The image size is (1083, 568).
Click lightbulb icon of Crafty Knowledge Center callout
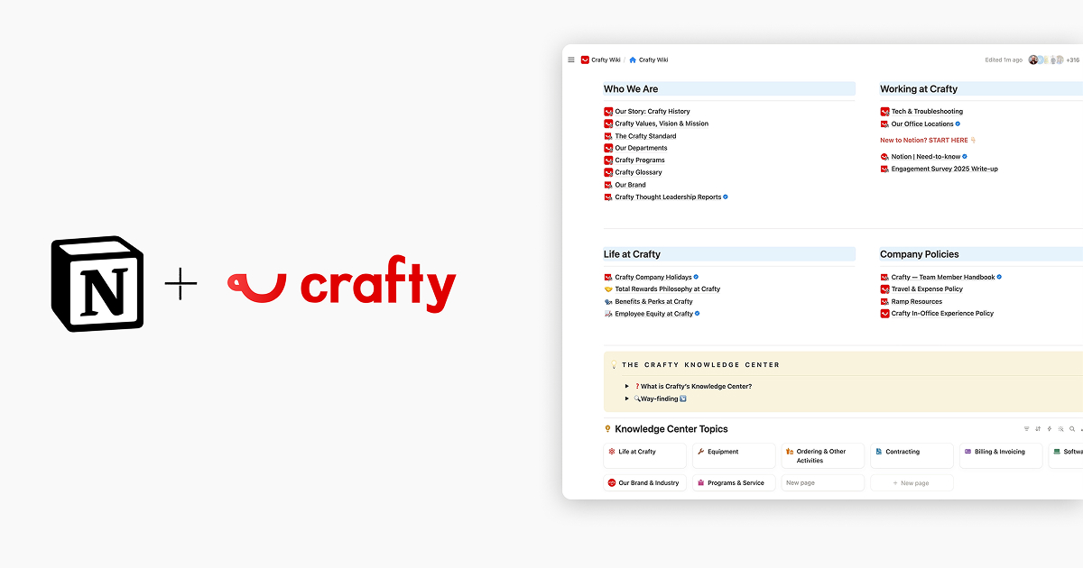point(614,365)
